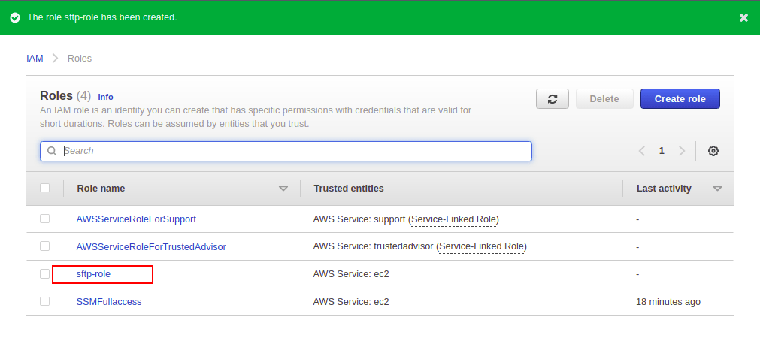Click the Create role button
The height and width of the screenshot is (341, 760).
click(x=680, y=99)
